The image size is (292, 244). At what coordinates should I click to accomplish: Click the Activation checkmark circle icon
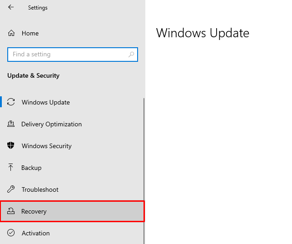tap(11, 233)
